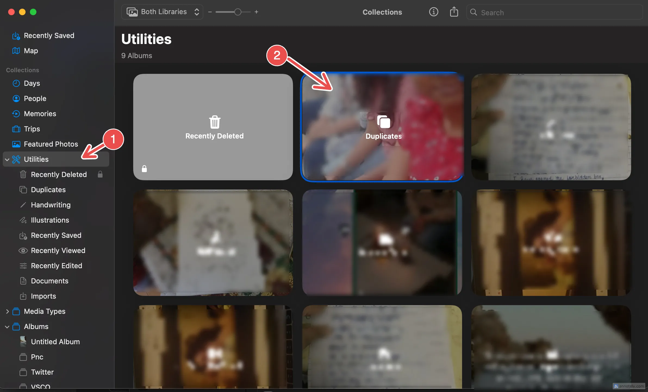Screen dimensions: 648x392
Task: Select Recently Edited in the sidebar
Action: [57, 266]
